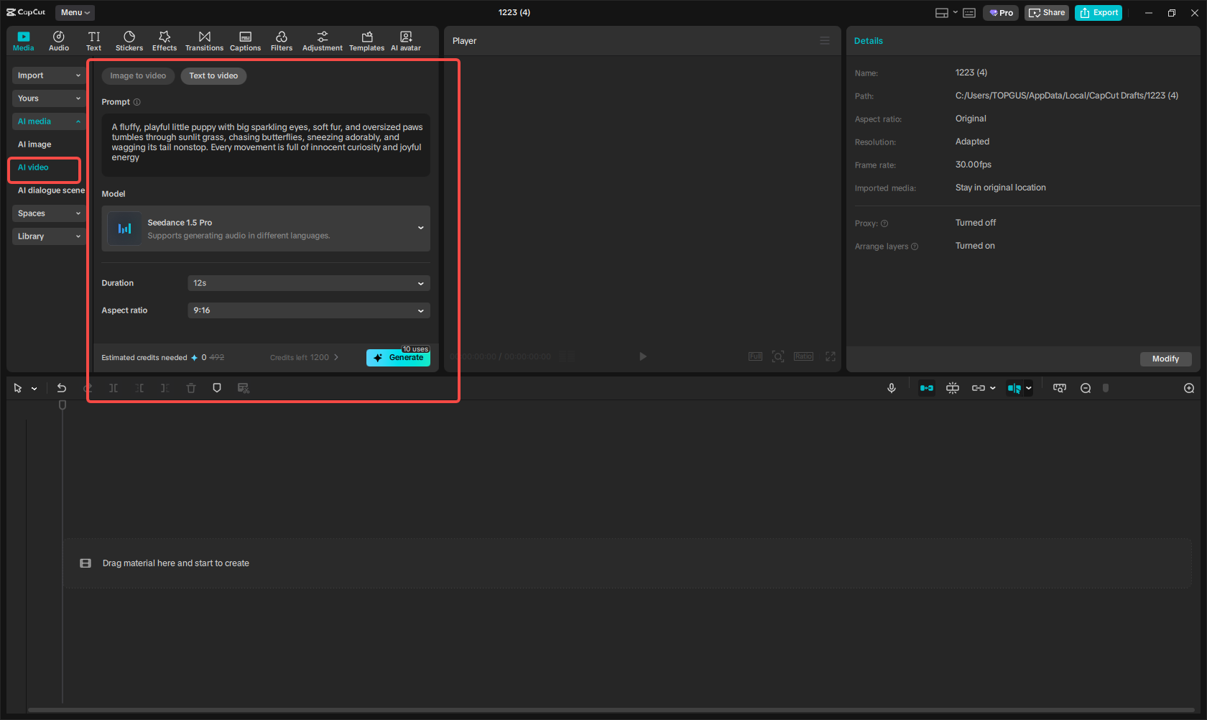Click the Generate button

tap(398, 357)
